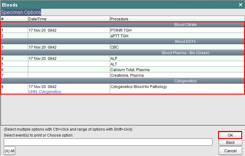Select Calcium Total, Plasma row

tap(122, 70)
